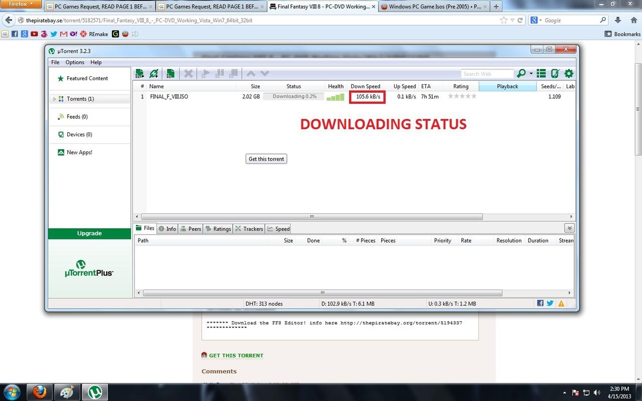Screen dimensions: 642x401
Task: Open uTorrent Preferences gear icon
Action: click(x=569, y=74)
